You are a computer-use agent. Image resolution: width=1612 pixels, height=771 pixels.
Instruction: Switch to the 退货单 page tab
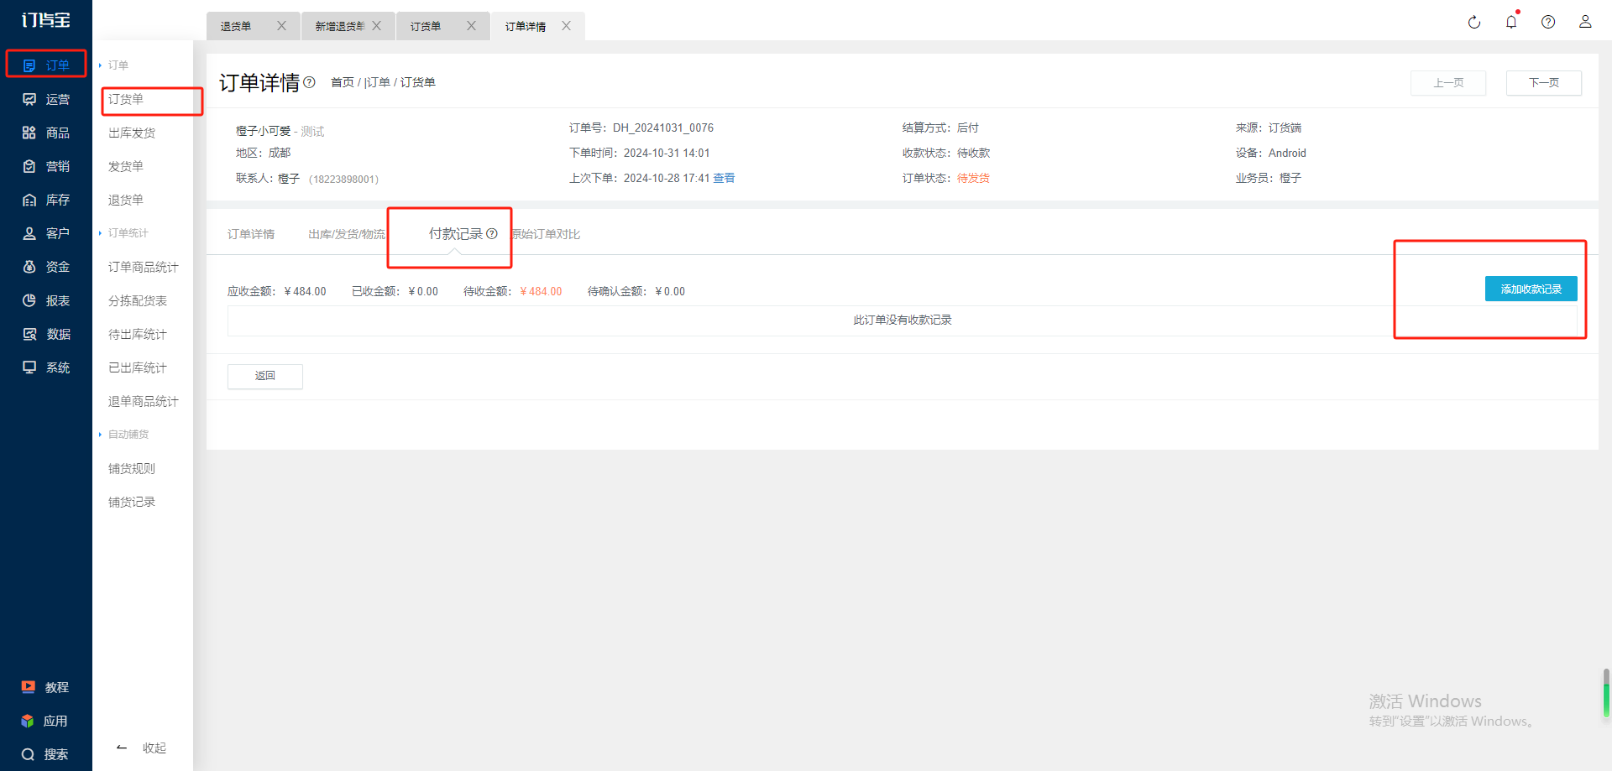click(236, 27)
